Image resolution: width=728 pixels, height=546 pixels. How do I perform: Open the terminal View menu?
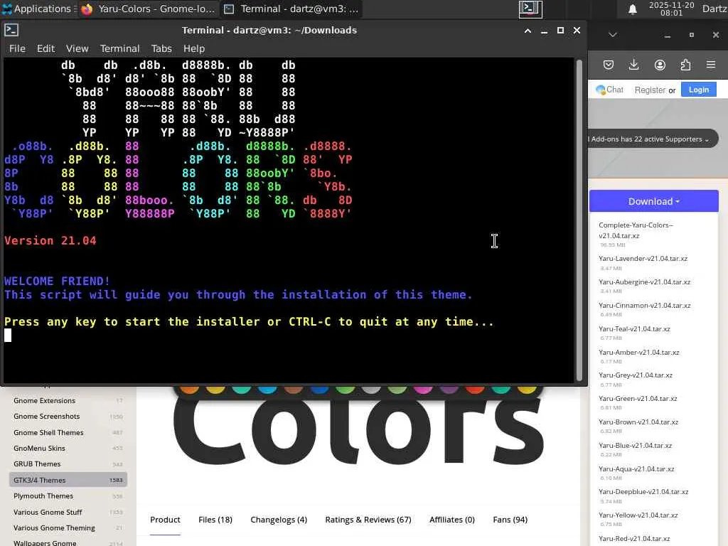[77, 48]
